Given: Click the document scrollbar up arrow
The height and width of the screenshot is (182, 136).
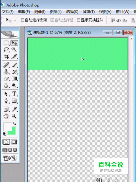Looking at the screenshot, I should [x=131, y=39].
